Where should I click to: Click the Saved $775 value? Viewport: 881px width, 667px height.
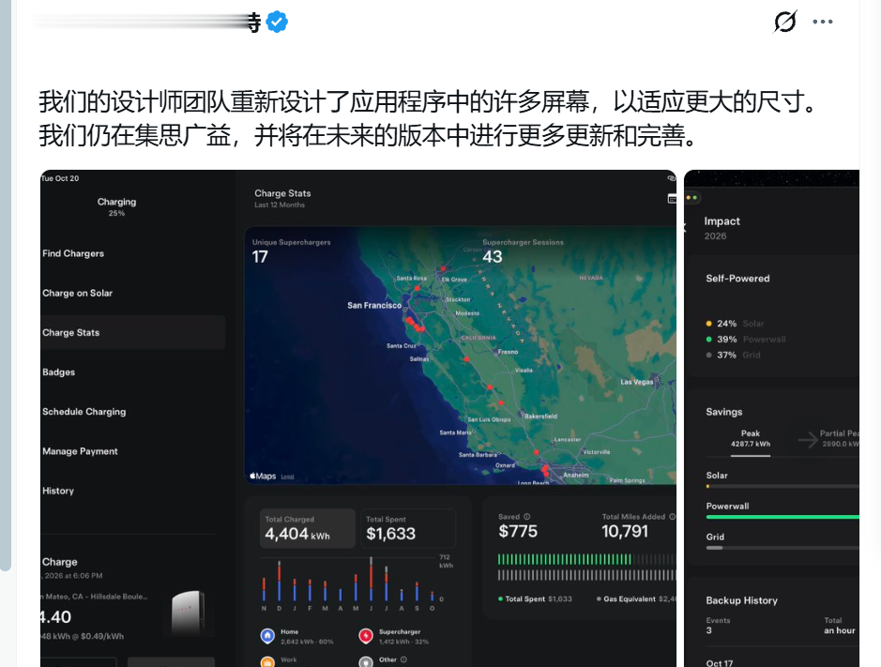coord(518,531)
